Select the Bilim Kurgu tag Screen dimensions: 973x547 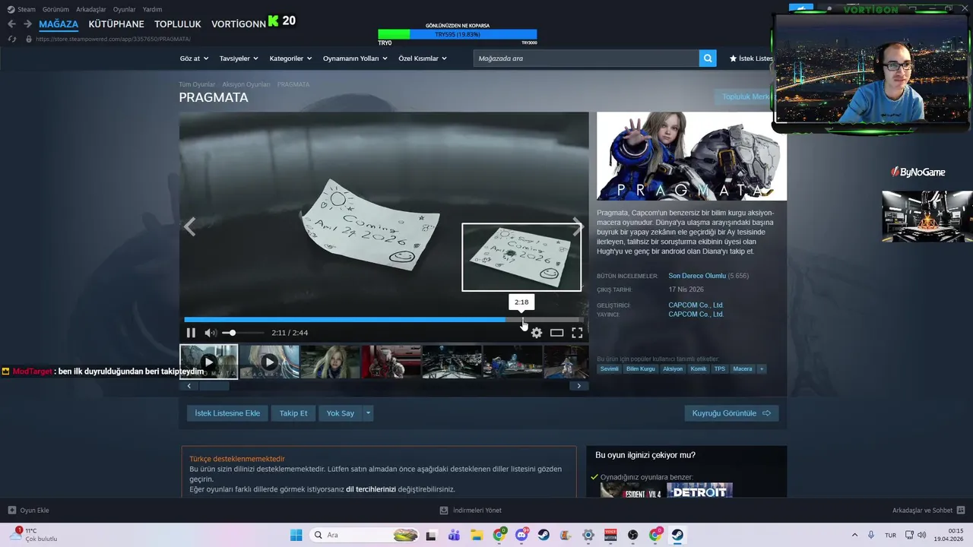click(x=641, y=369)
